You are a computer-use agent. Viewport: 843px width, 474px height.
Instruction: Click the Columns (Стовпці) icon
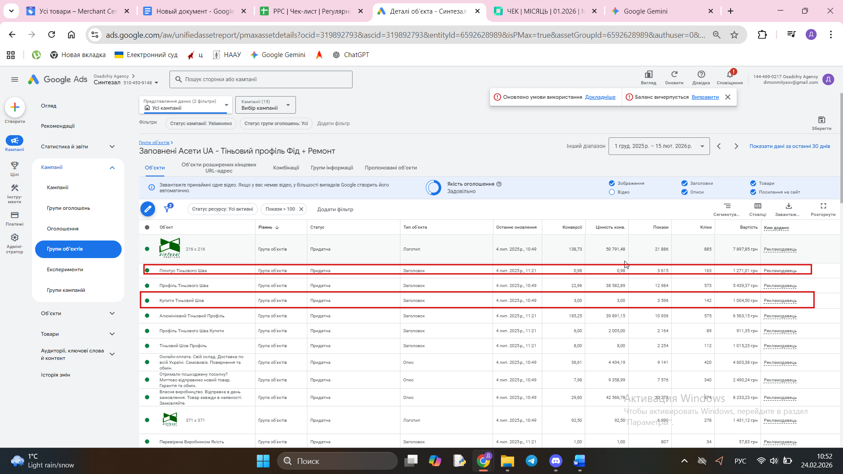tap(757, 206)
